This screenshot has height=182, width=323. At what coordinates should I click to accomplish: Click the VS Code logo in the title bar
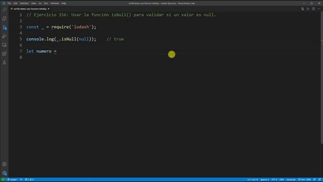pyautogui.click(x=4, y=3)
